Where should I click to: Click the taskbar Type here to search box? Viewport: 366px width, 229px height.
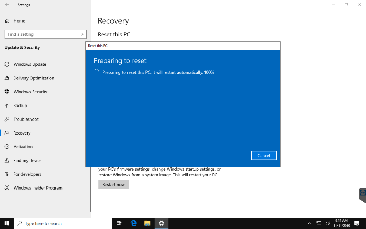coord(63,223)
